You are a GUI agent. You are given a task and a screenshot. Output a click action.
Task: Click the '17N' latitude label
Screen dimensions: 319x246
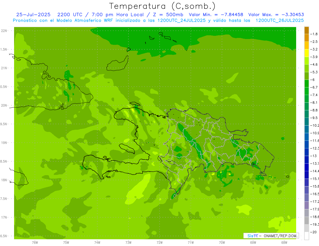[4, 217]
